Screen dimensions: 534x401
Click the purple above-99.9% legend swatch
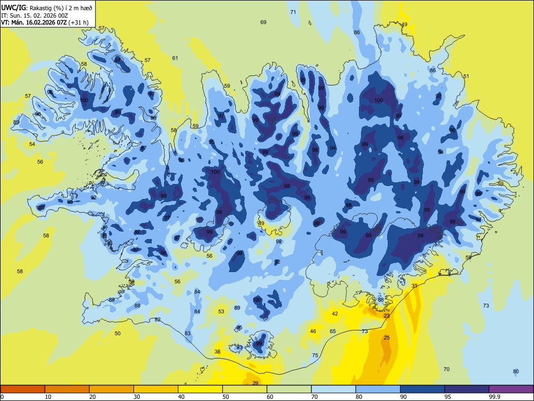click(511, 389)
